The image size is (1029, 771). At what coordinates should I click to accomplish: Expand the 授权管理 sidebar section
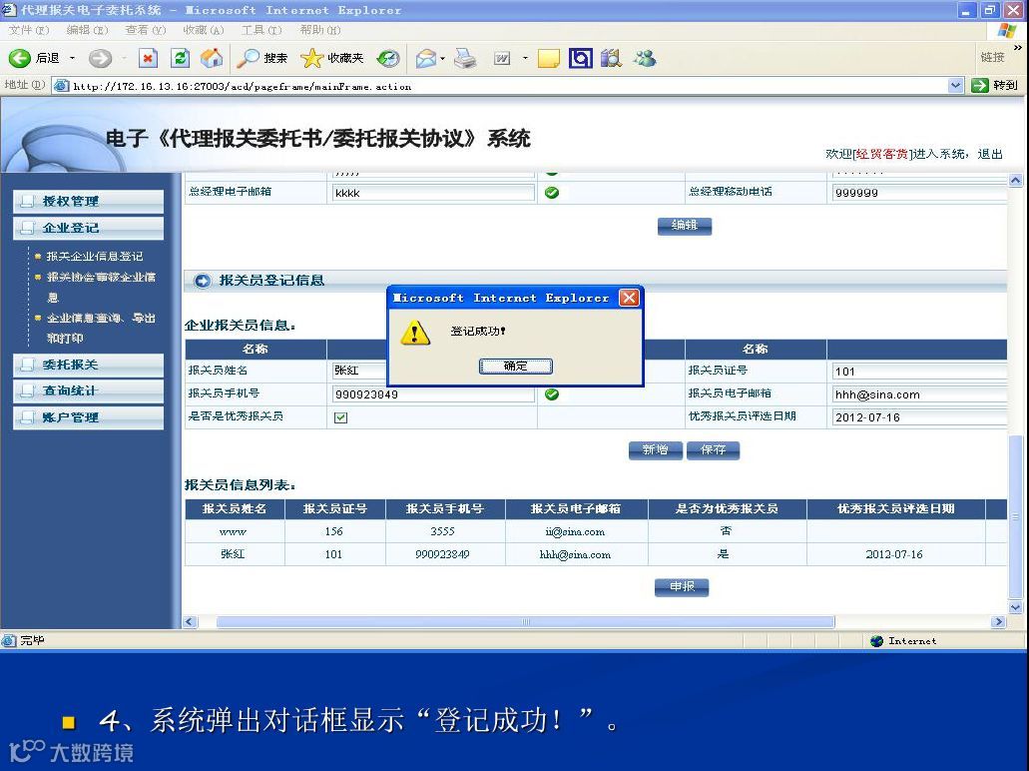(89, 201)
